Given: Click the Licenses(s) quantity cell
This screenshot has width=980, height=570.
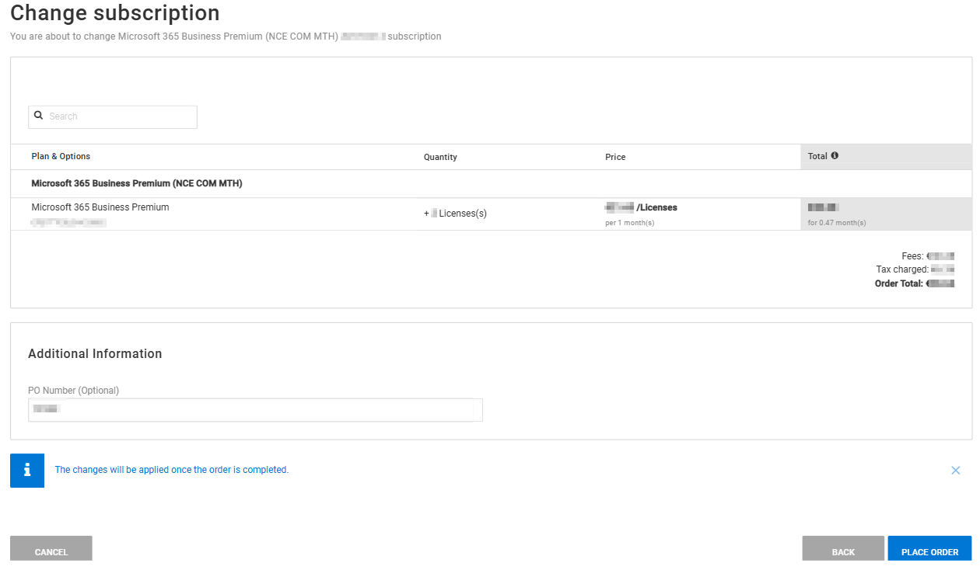Looking at the screenshot, I should click(455, 213).
